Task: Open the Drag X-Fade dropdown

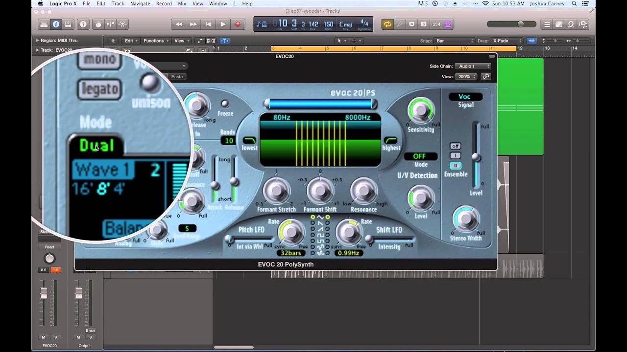Action: [507, 41]
